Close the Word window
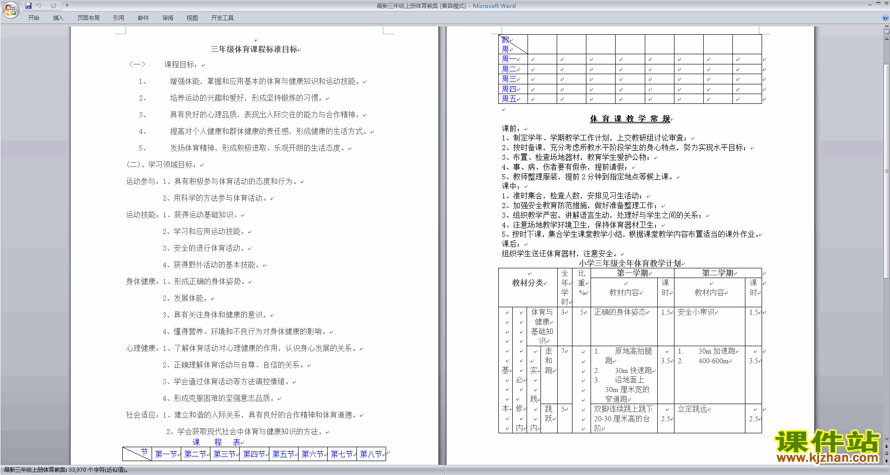This screenshot has height=475, width=890. coord(886,4)
